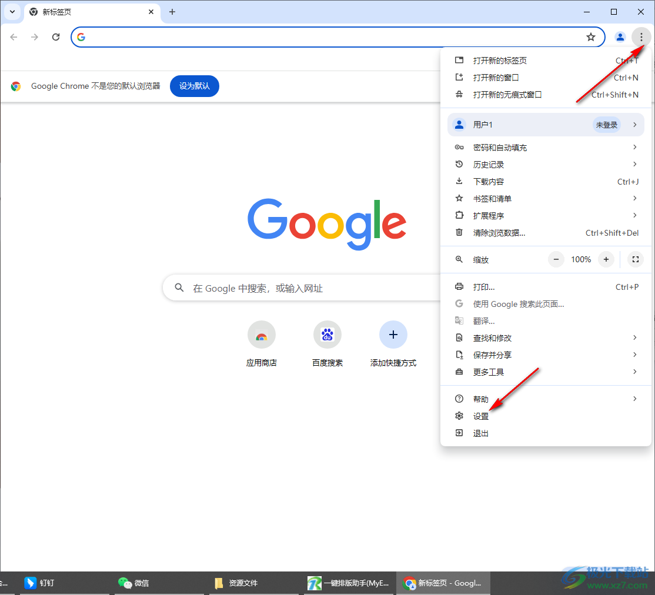The height and width of the screenshot is (595, 655).
Task: Open a new tab with the plus button
Action: (172, 12)
